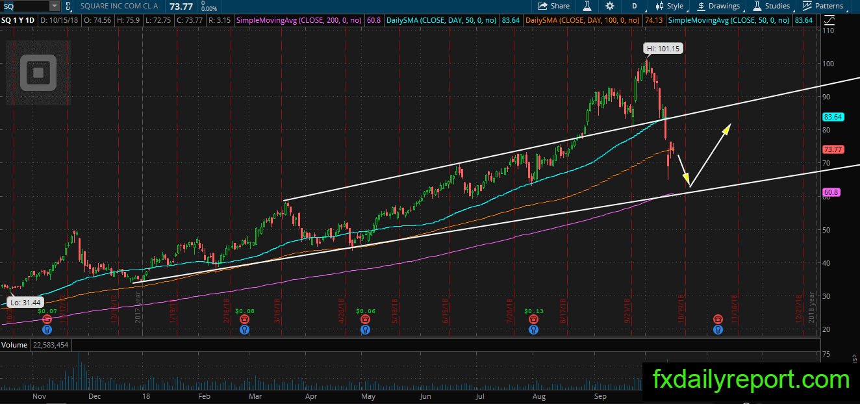Click the red earnings phone icon with $0.06
The image size is (860, 404).
click(366, 320)
